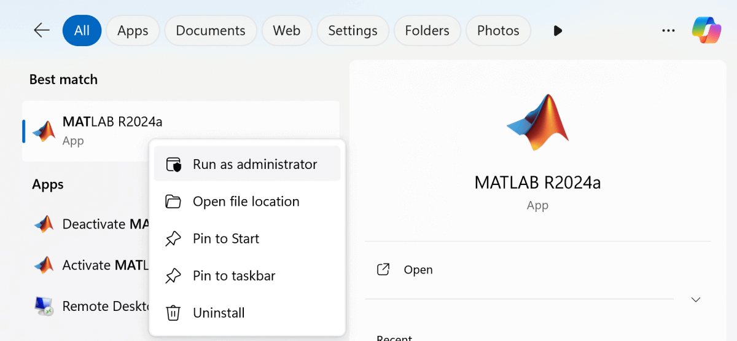
Task: Expand more actions with the chevron
Action: coord(696,300)
